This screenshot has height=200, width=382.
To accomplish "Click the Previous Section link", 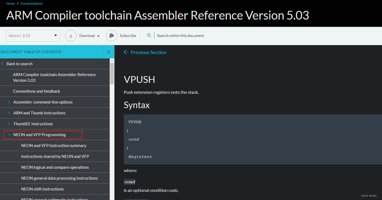I will click(x=149, y=52).
